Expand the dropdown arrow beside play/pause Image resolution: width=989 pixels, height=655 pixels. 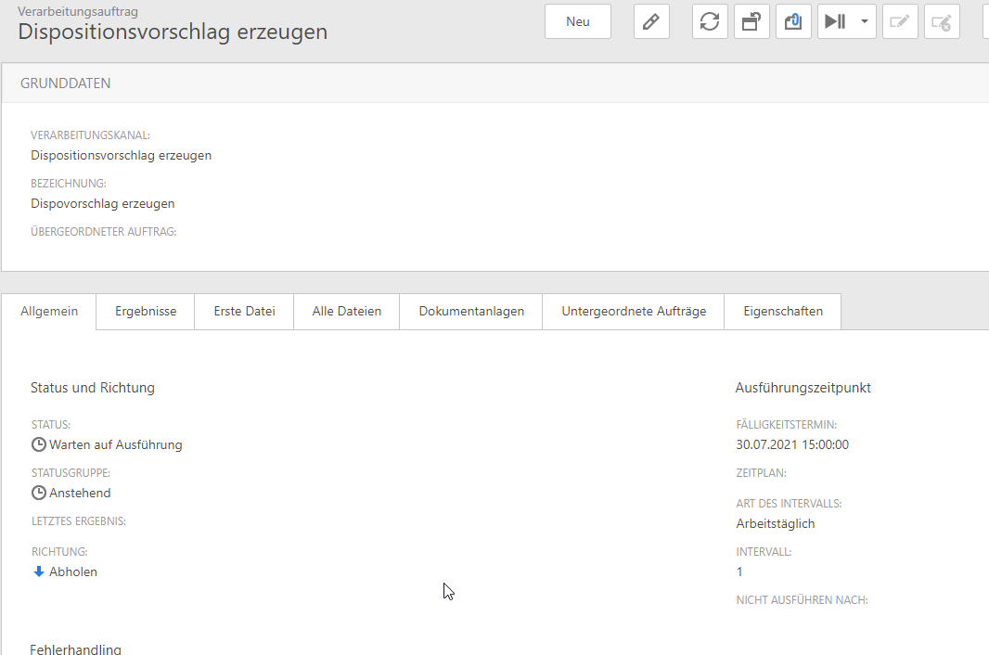[865, 21]
